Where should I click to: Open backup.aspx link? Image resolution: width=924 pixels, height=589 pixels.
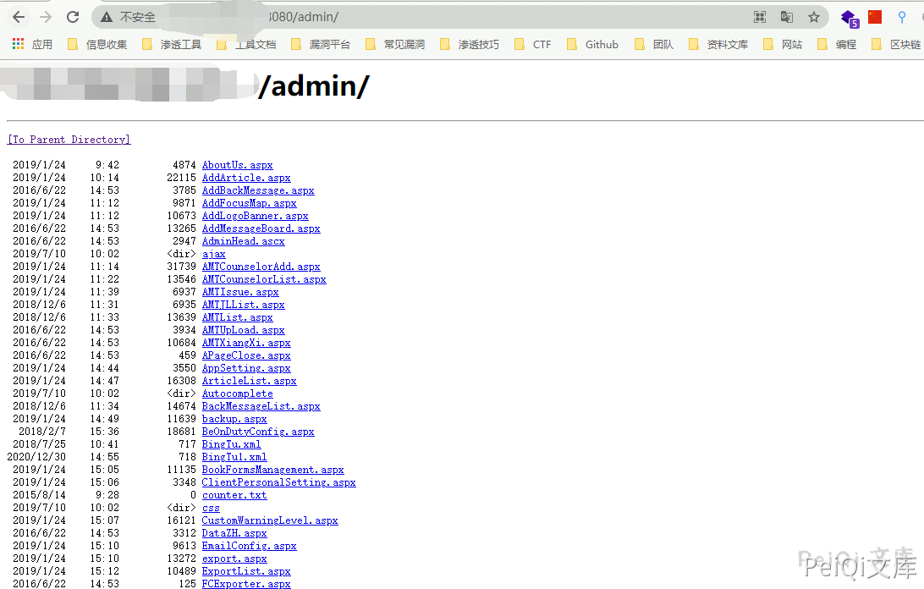point(234,419)
